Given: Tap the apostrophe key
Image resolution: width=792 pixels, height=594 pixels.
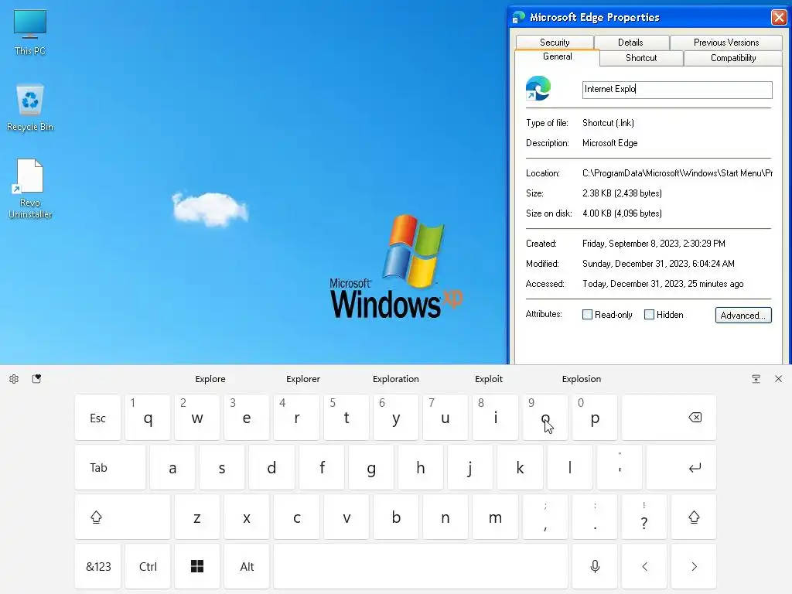Looking at the screenshot, I should click(x=620, y=467).
